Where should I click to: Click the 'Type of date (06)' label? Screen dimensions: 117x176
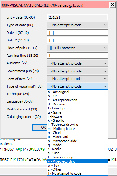coord(20,25)
